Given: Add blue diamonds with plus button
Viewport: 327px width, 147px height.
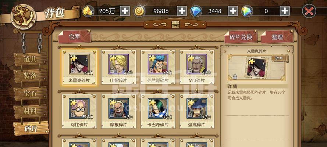Looking at the screenshot, I should (x=233, y=11).
